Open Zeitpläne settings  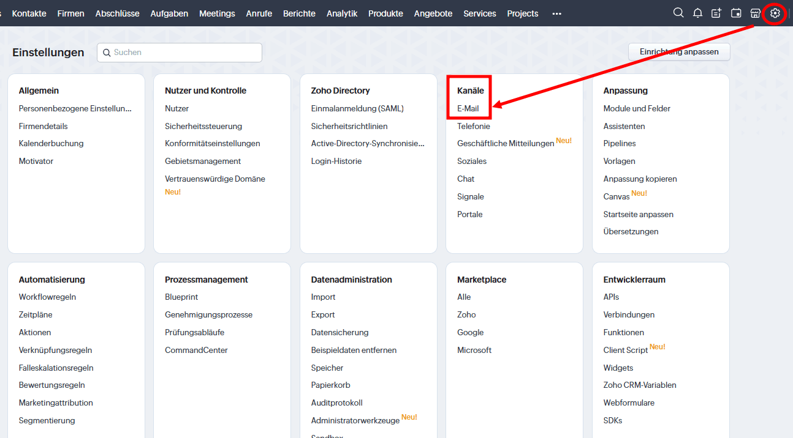(36, 314)
